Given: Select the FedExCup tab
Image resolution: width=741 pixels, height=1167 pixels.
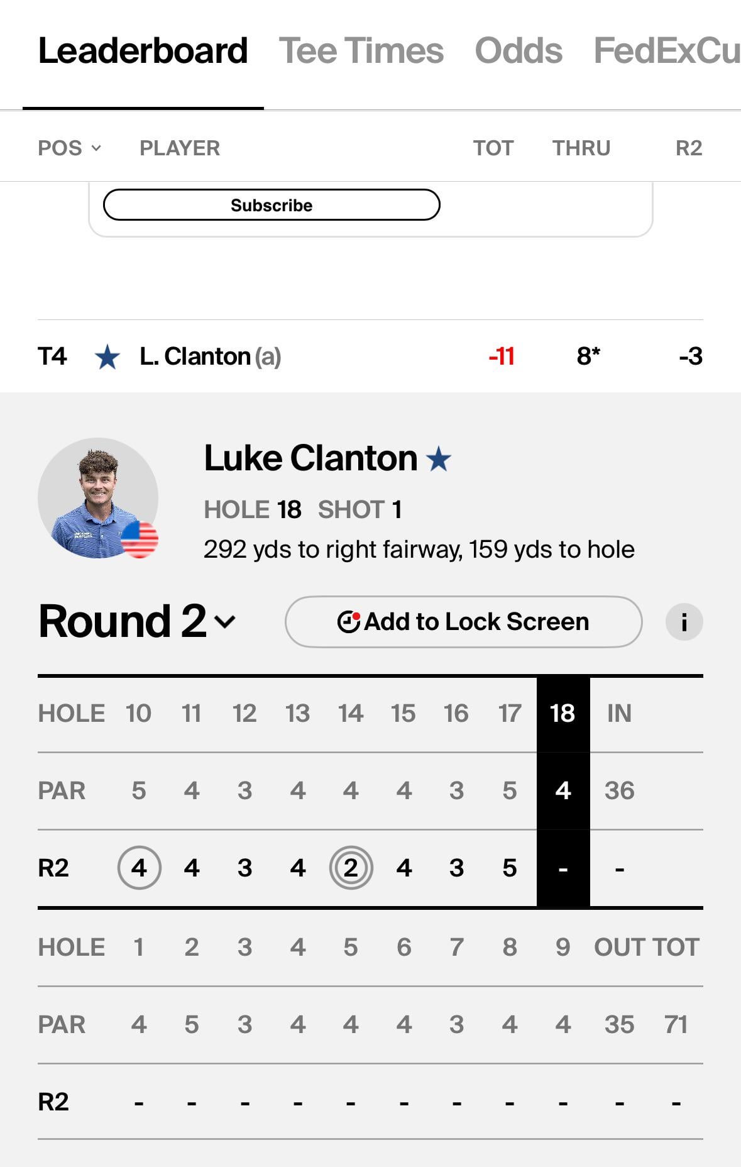Looking at the screenshot, I should click(x=667, y=50).
